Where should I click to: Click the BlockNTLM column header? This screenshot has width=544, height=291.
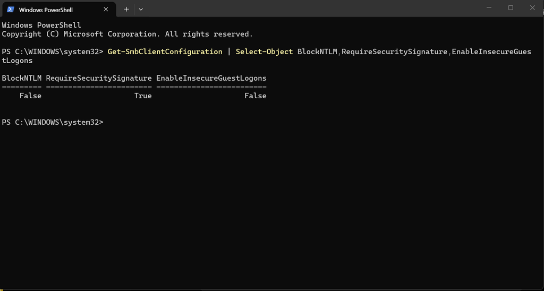tap(21, 78)
